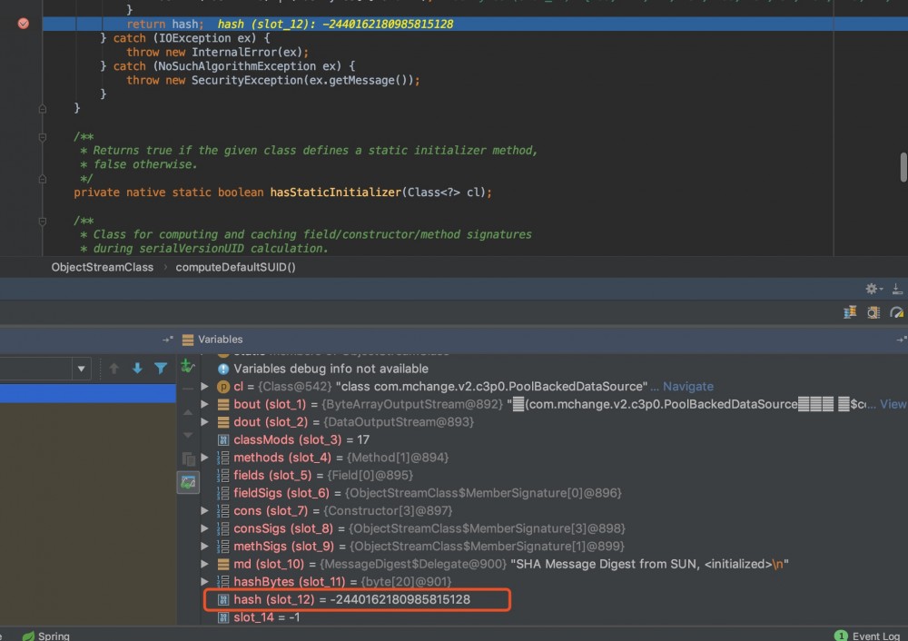Click the threads view spool icon
This screenshot has height=641, width=908.
851,312
